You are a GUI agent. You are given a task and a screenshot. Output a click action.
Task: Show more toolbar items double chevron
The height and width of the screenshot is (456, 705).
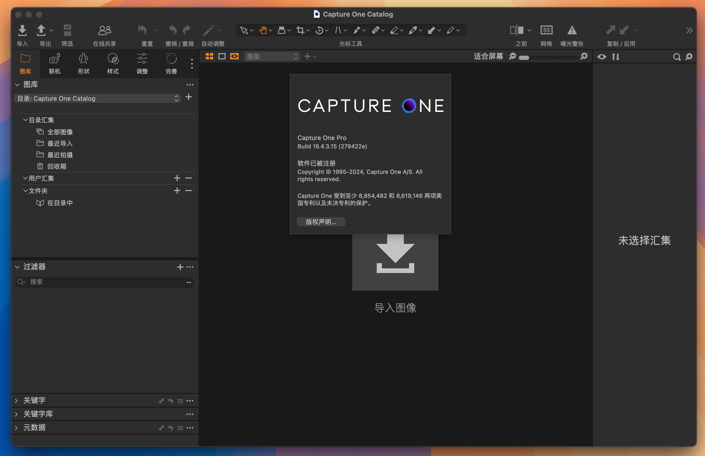tap(689, 30)
